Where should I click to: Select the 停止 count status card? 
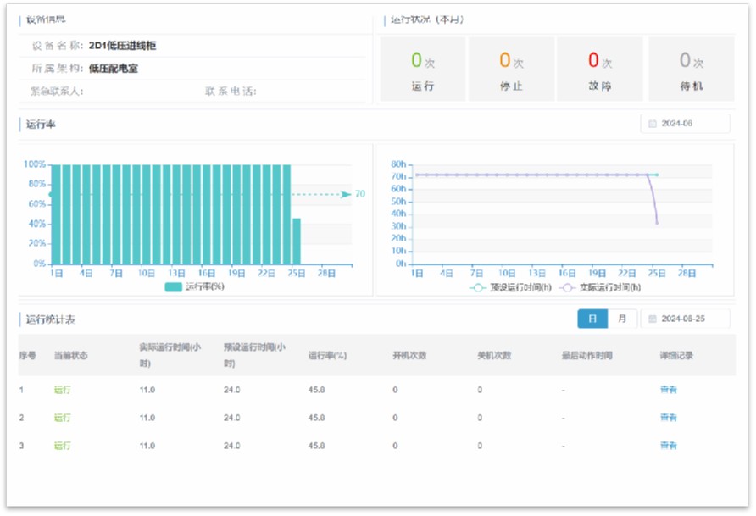click(511, 69)
